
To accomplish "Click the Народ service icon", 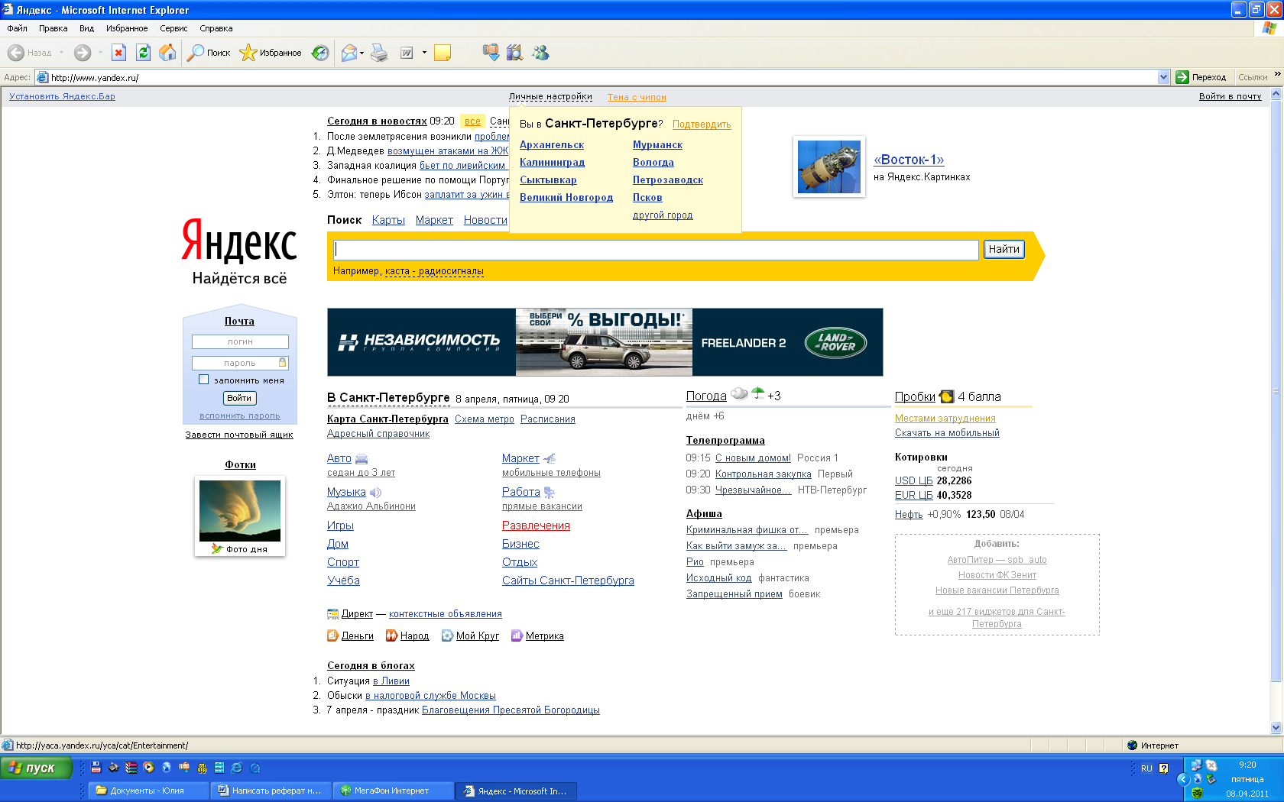I will (391, 635).
